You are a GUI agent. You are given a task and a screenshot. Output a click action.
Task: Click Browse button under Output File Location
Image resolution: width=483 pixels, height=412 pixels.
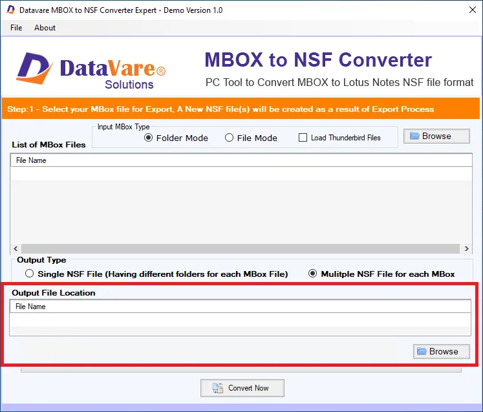[442, 351]
